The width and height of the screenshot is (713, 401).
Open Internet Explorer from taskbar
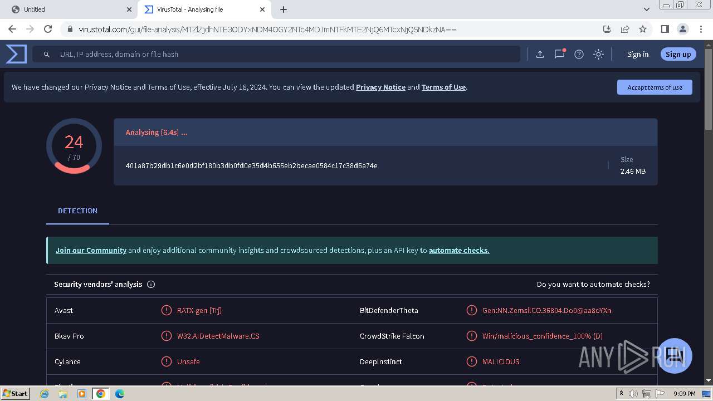pyautogui.click(x=44, y=394)
